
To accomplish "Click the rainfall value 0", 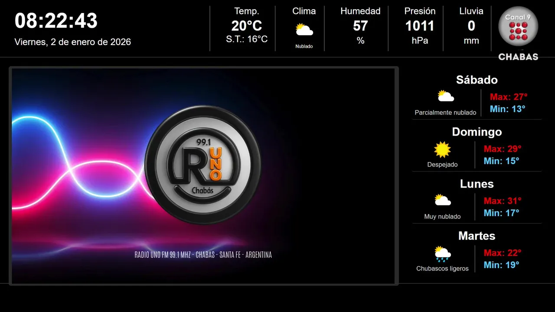I will tap(471, 26).
